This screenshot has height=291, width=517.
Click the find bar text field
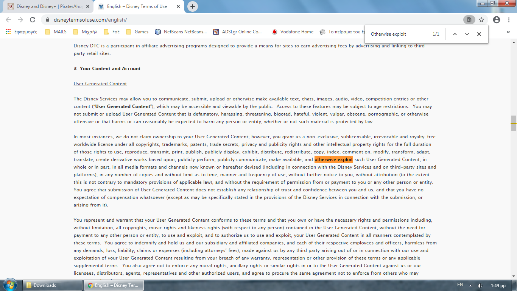[x=399, y=34]
